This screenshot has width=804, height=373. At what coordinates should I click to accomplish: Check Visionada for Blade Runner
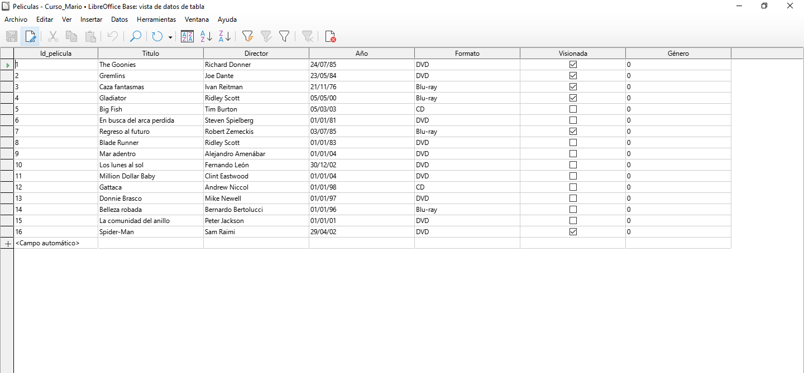573,143
